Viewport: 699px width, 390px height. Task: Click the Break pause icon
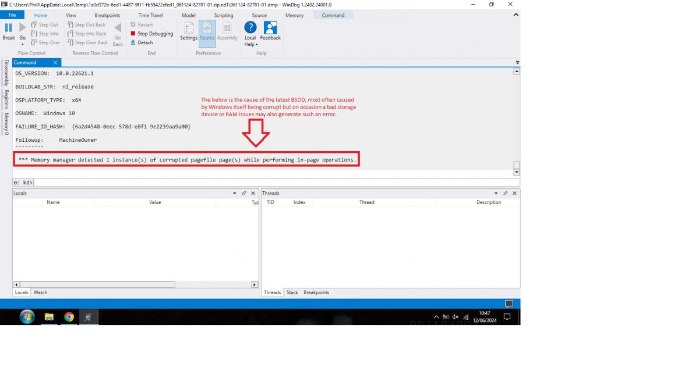9,27
